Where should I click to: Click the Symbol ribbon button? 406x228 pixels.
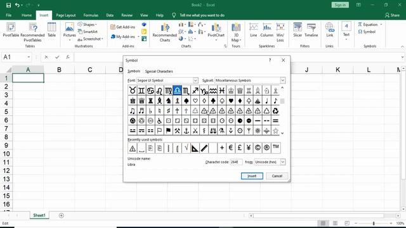pyautogui.click(x=367, y=32)
